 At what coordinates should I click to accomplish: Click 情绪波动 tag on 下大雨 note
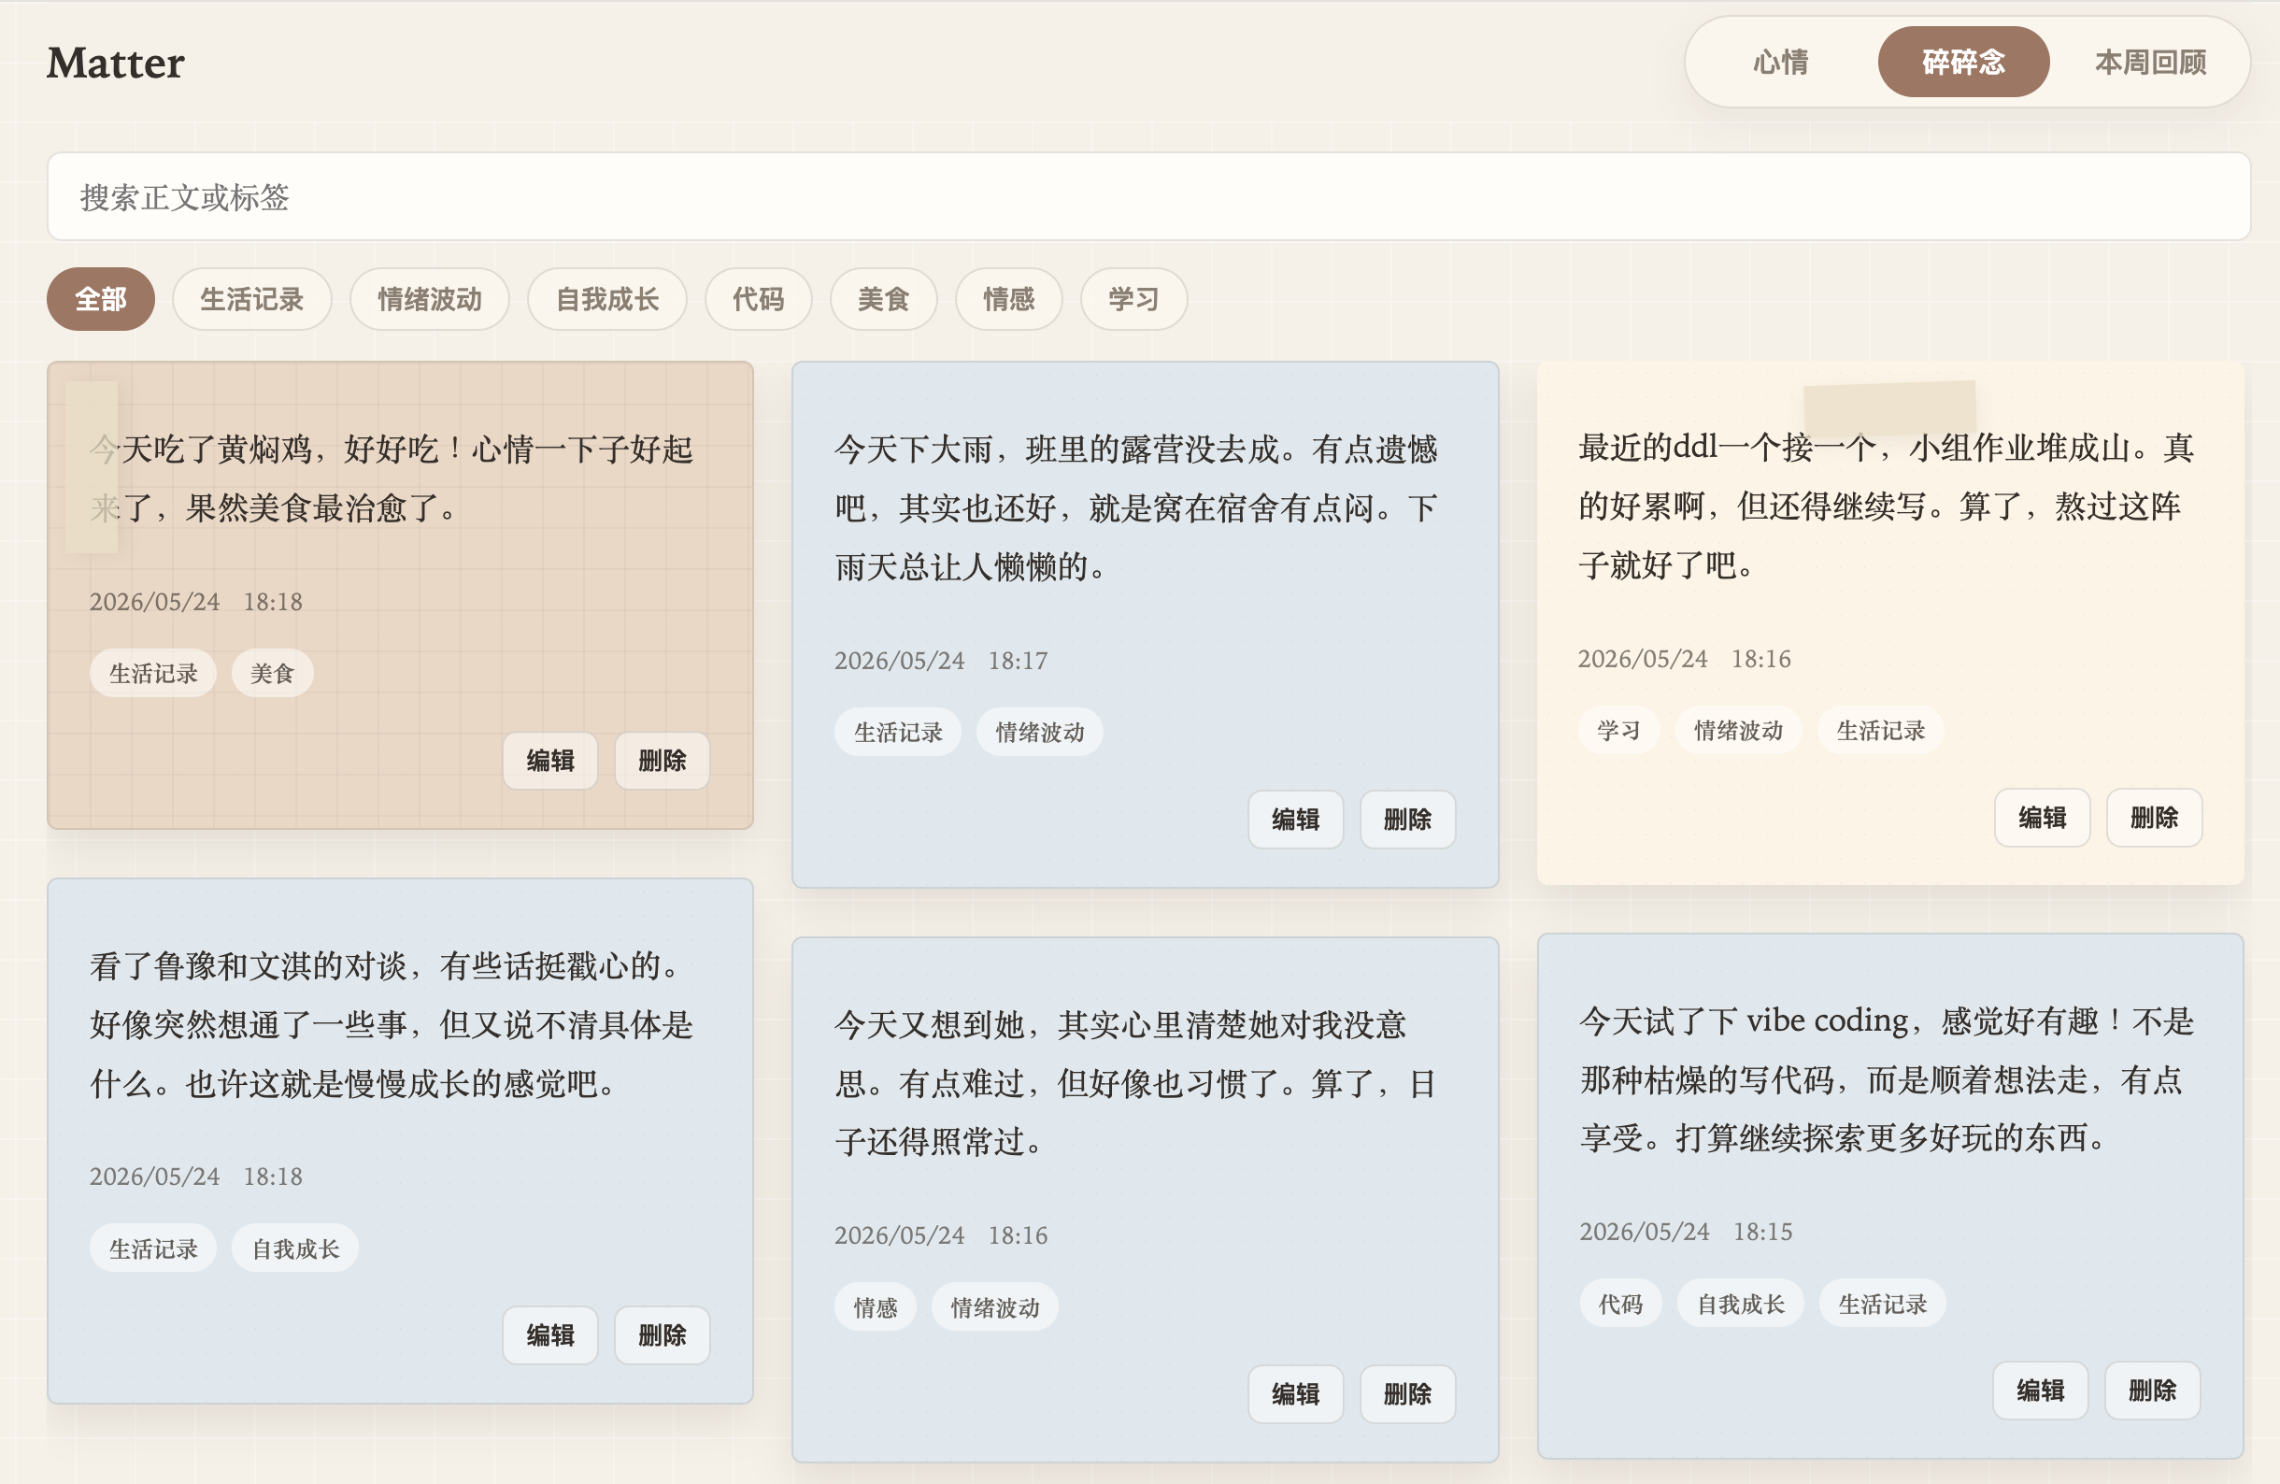pos(1039,733)
